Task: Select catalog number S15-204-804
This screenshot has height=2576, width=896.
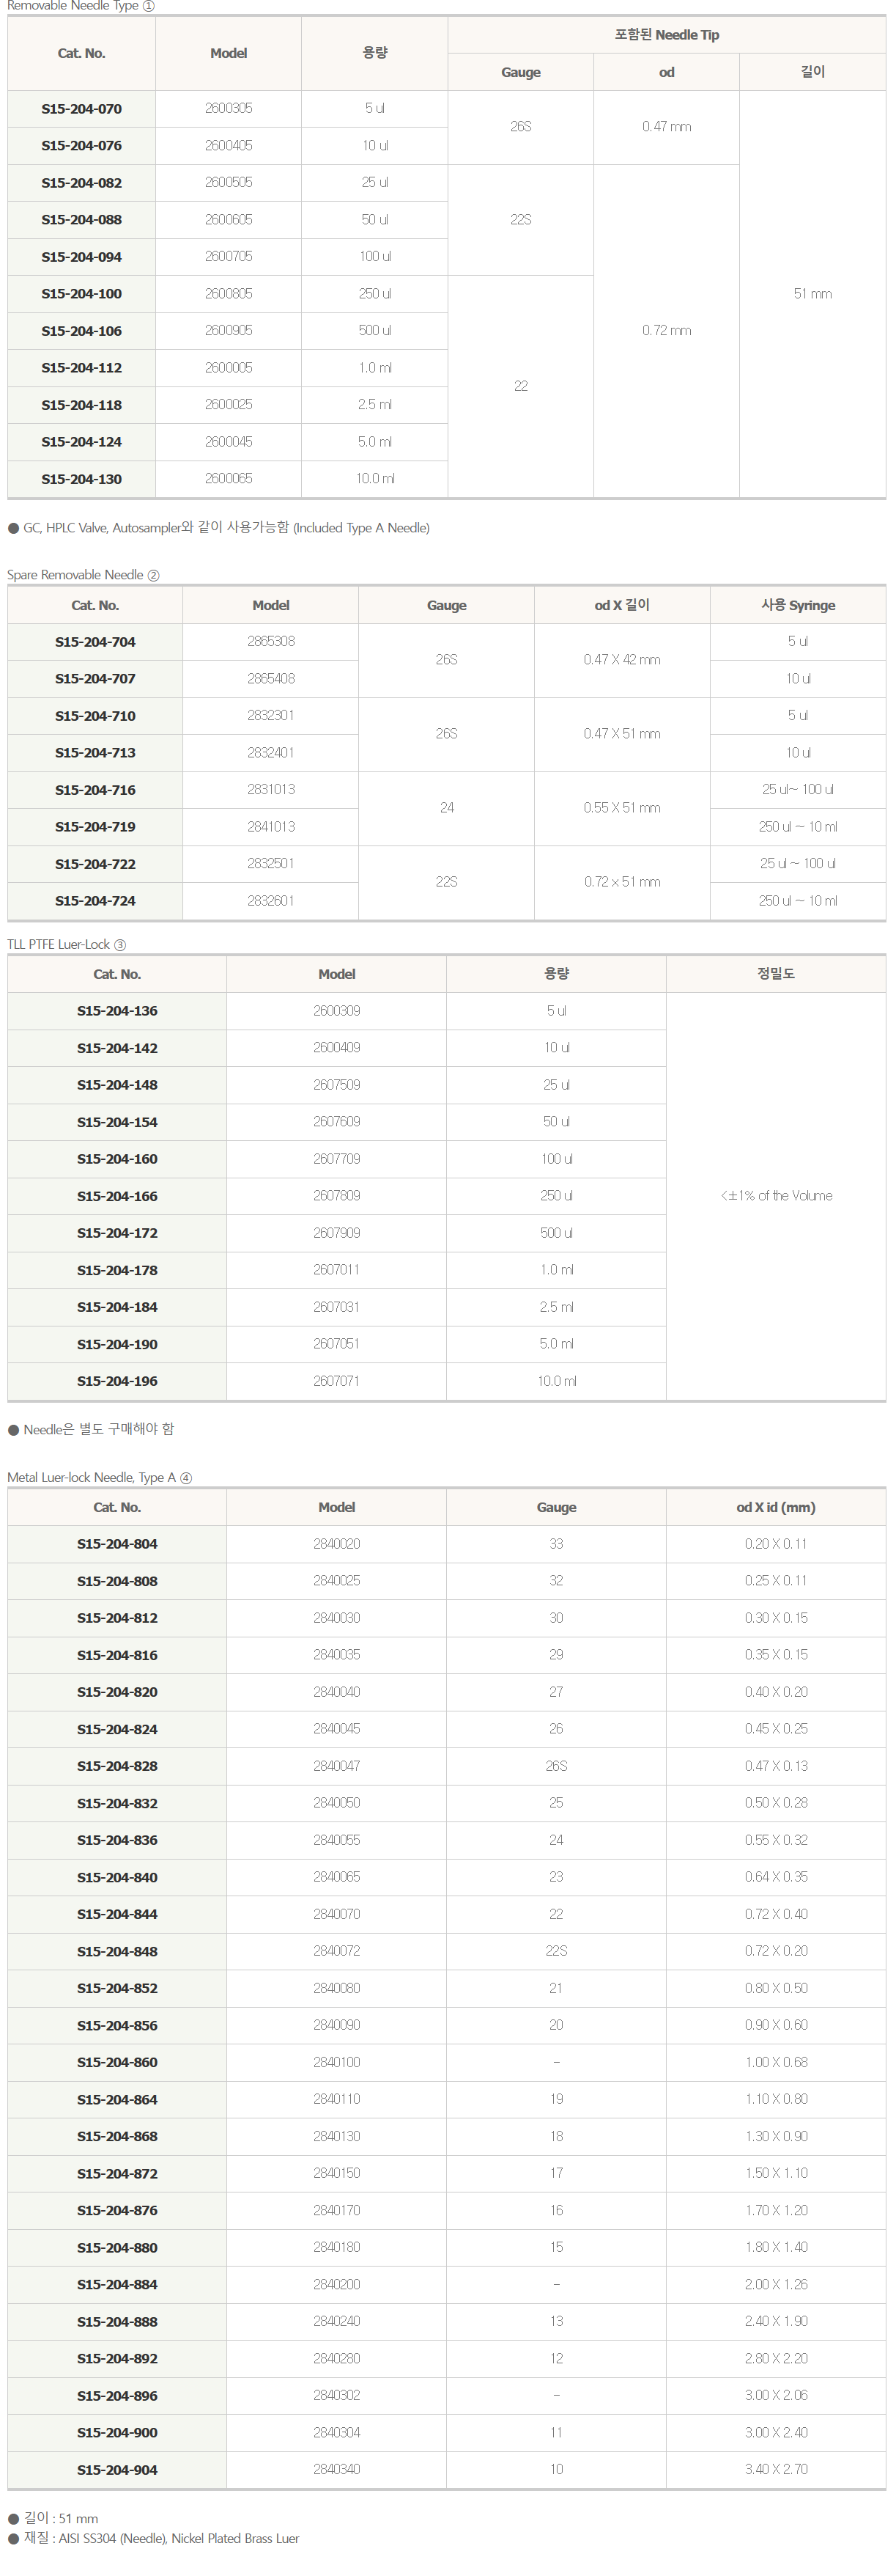Action: tap(117, 1544)
